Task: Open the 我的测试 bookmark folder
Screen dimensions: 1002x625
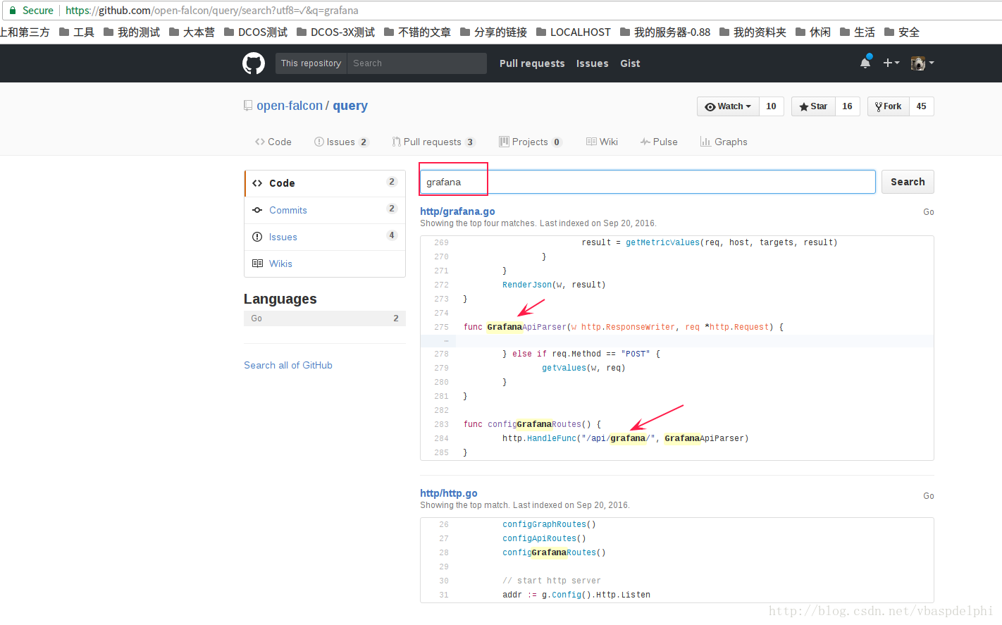Action: tap(132, 32)
